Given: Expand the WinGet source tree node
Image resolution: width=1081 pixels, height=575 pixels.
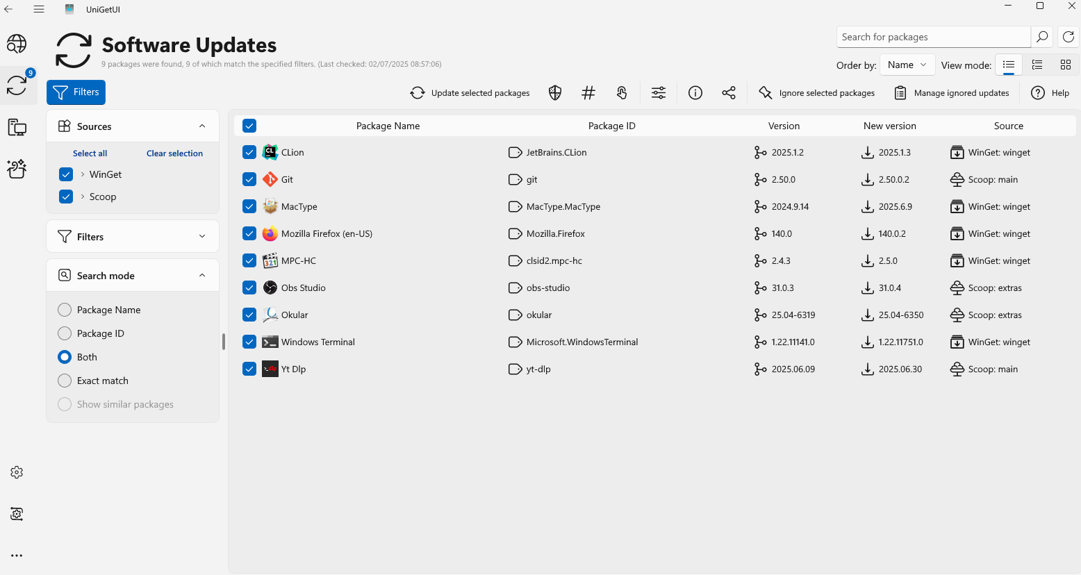Looking at the screenshot, I should point(83,174).
